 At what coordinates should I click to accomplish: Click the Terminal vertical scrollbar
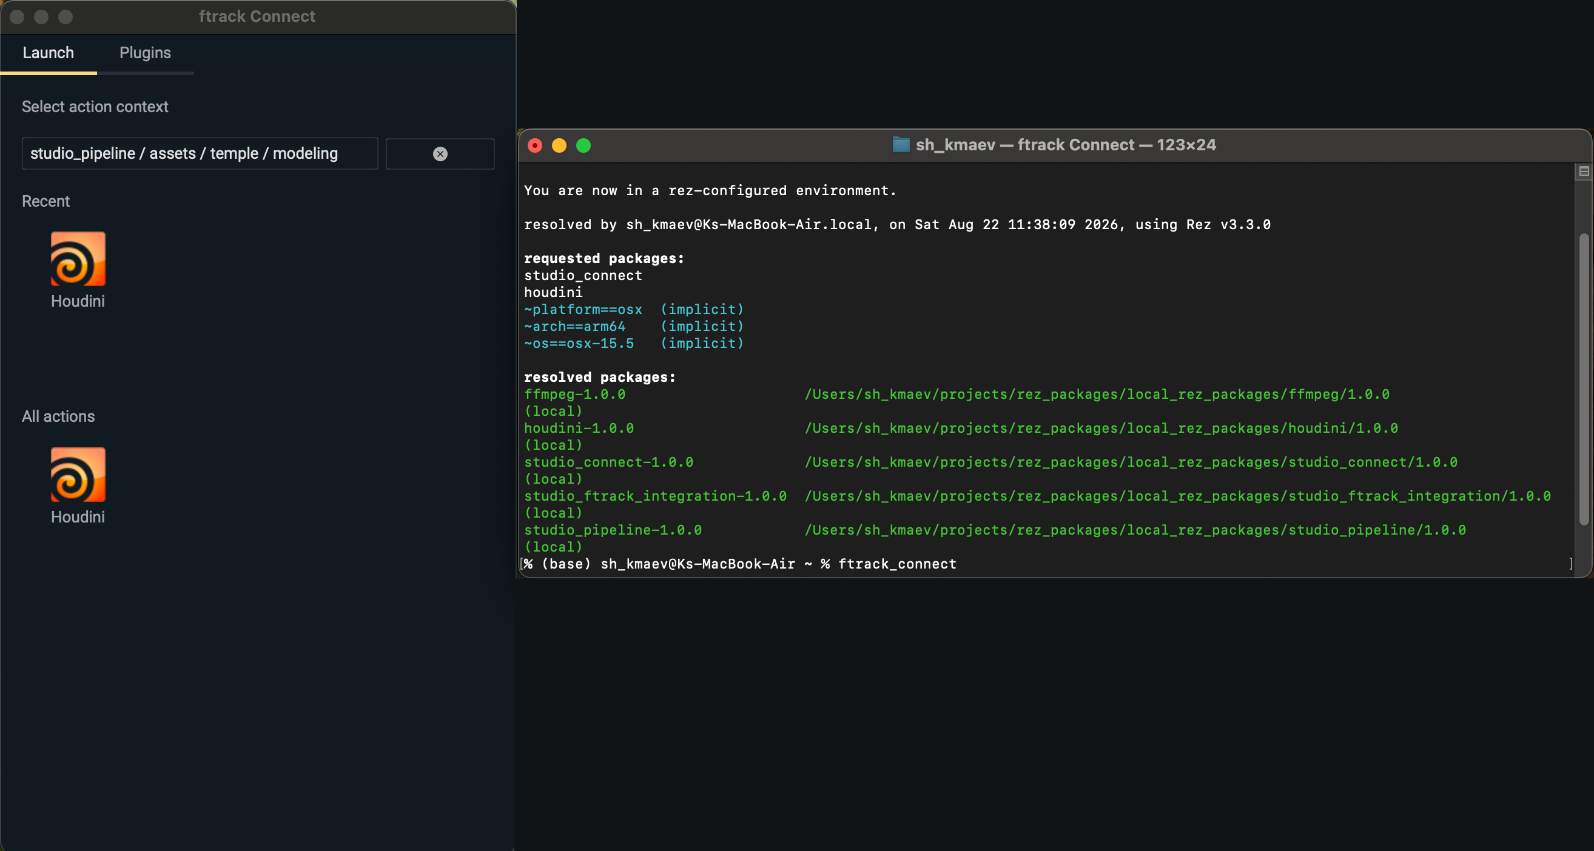click(1584, 379)
